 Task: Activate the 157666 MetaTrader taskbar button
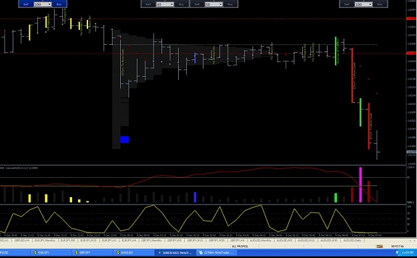click(x=217, y=253)
